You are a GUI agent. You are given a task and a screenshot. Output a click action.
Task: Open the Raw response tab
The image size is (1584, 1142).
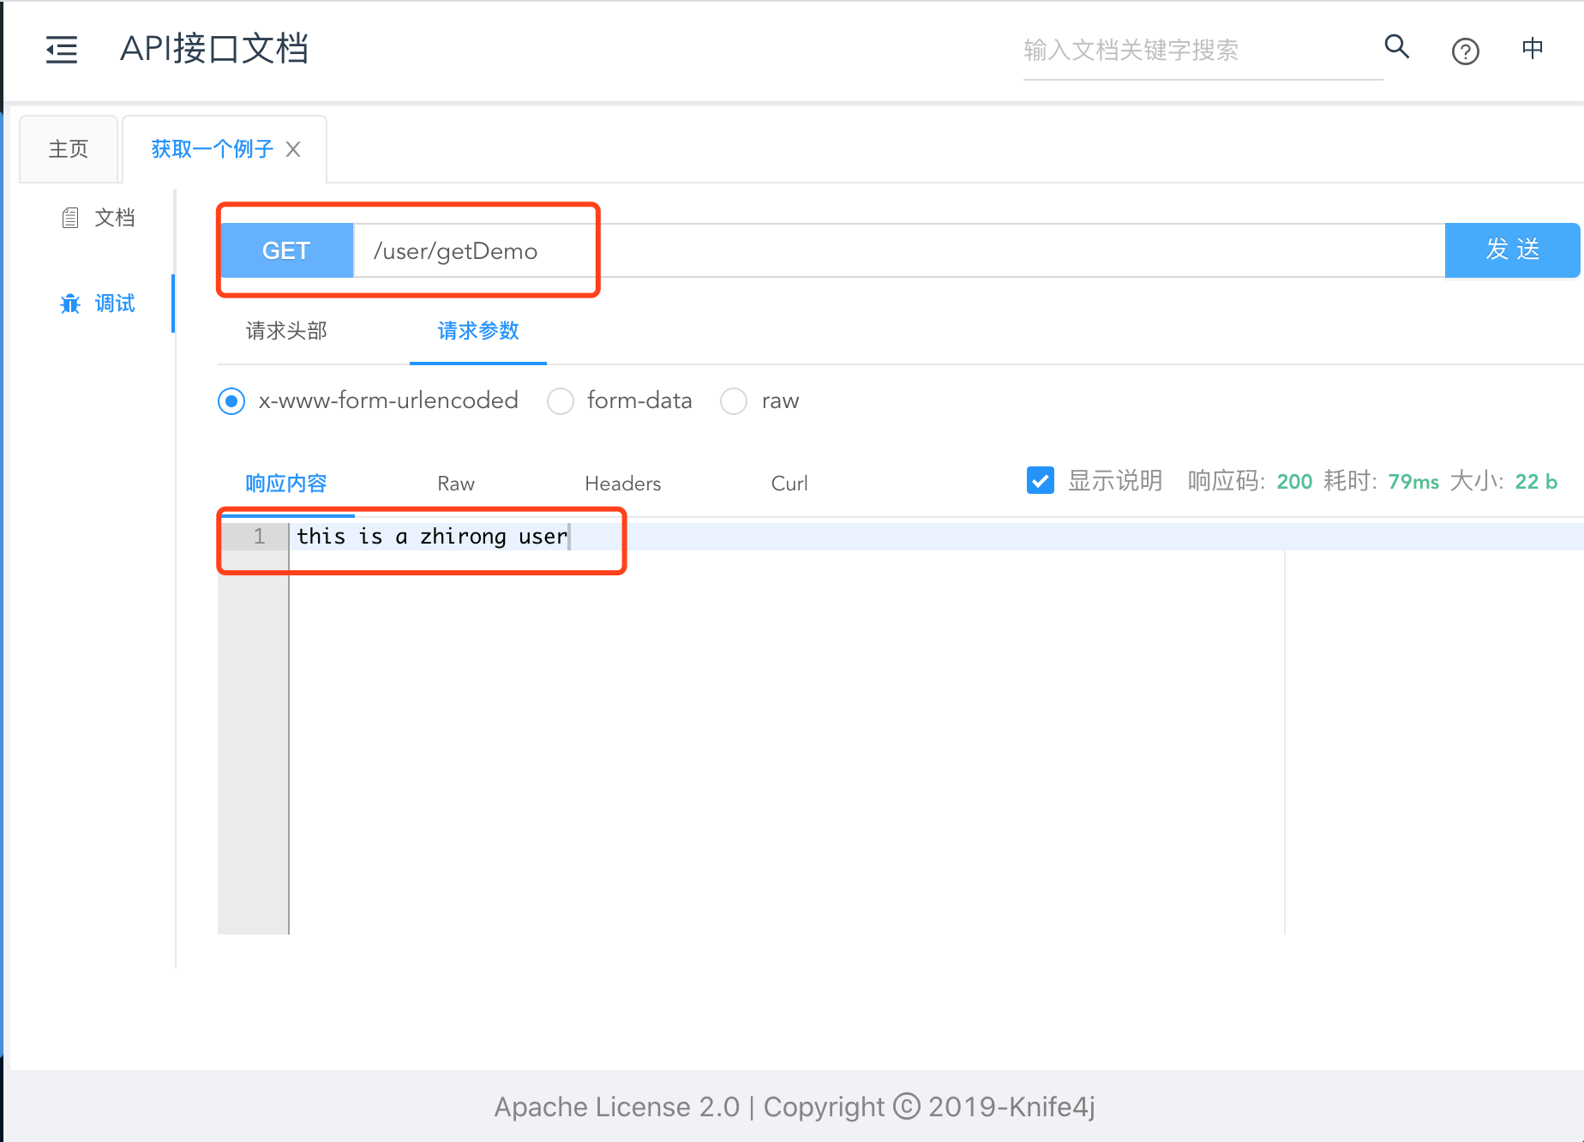[456, 484]
